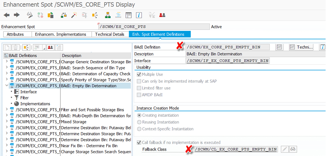Open the Technical Details tab
Viewport: 329px width, 156px height.
110,34
